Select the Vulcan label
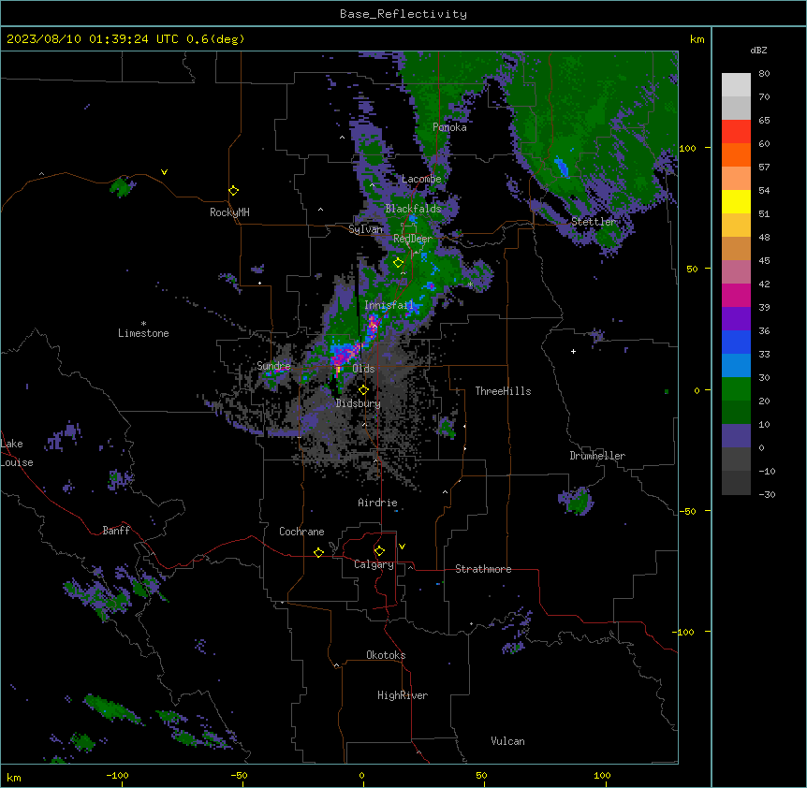 (x=507, y=741)
